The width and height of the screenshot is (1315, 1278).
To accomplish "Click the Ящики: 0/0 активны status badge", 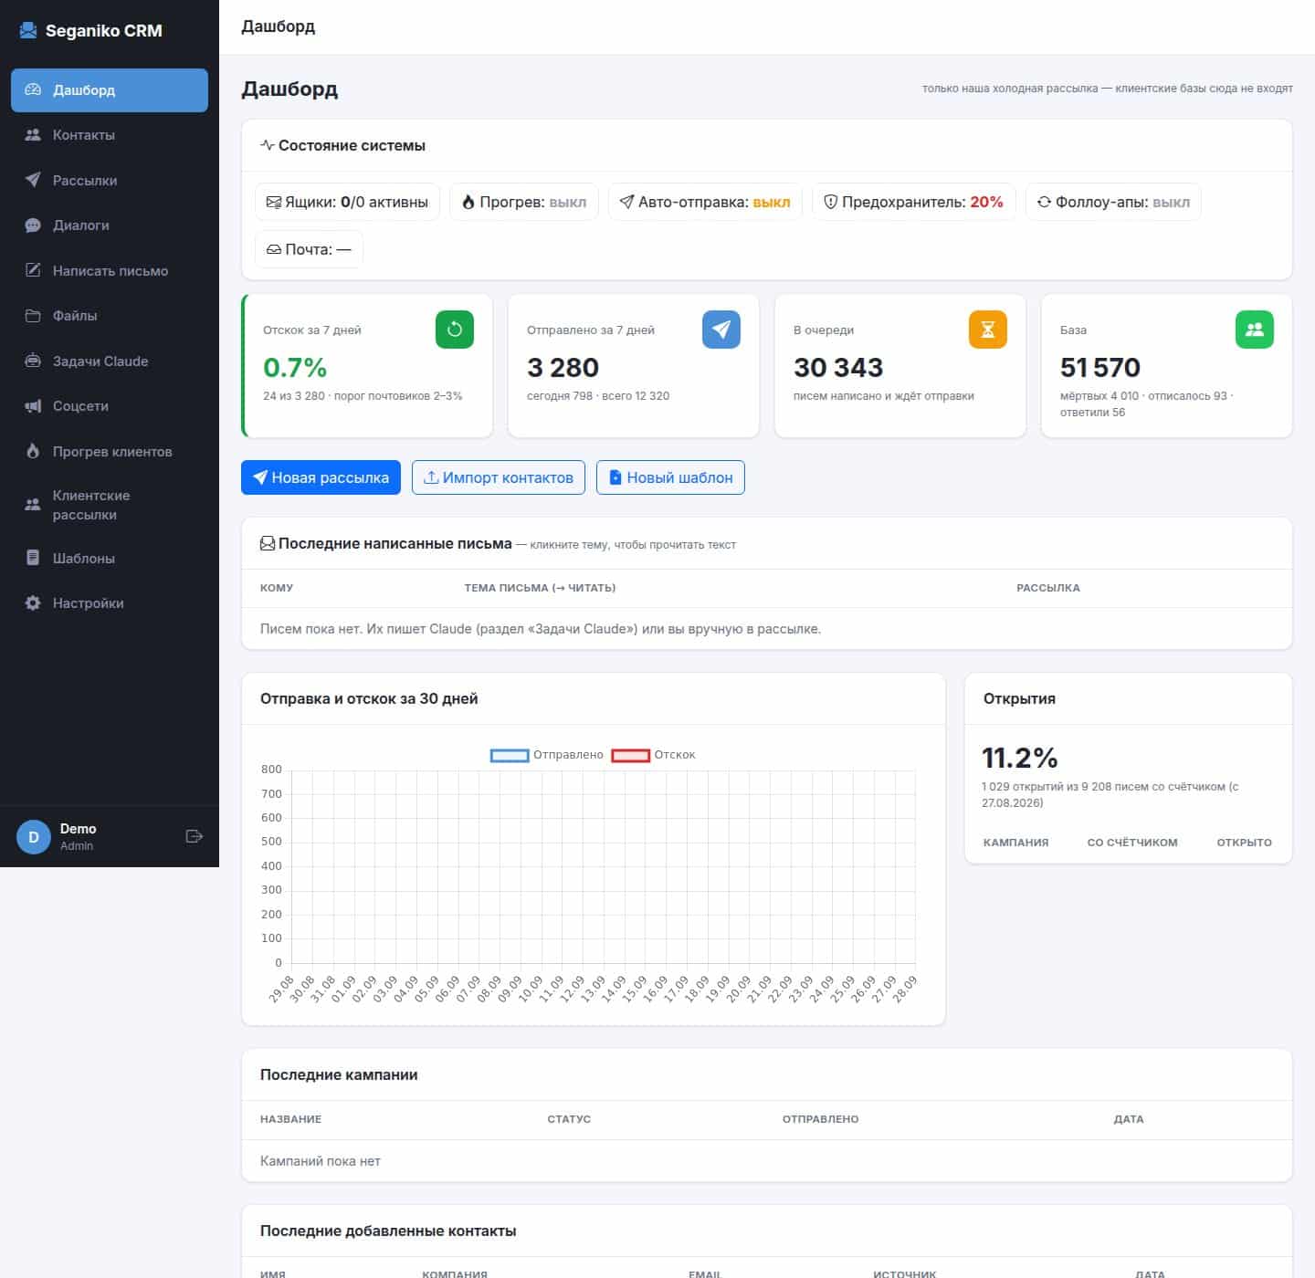I will (x=347, y=202).
